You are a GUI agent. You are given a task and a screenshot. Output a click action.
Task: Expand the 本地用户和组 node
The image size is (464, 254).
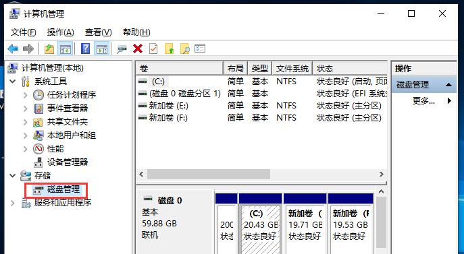click(26, 135)
